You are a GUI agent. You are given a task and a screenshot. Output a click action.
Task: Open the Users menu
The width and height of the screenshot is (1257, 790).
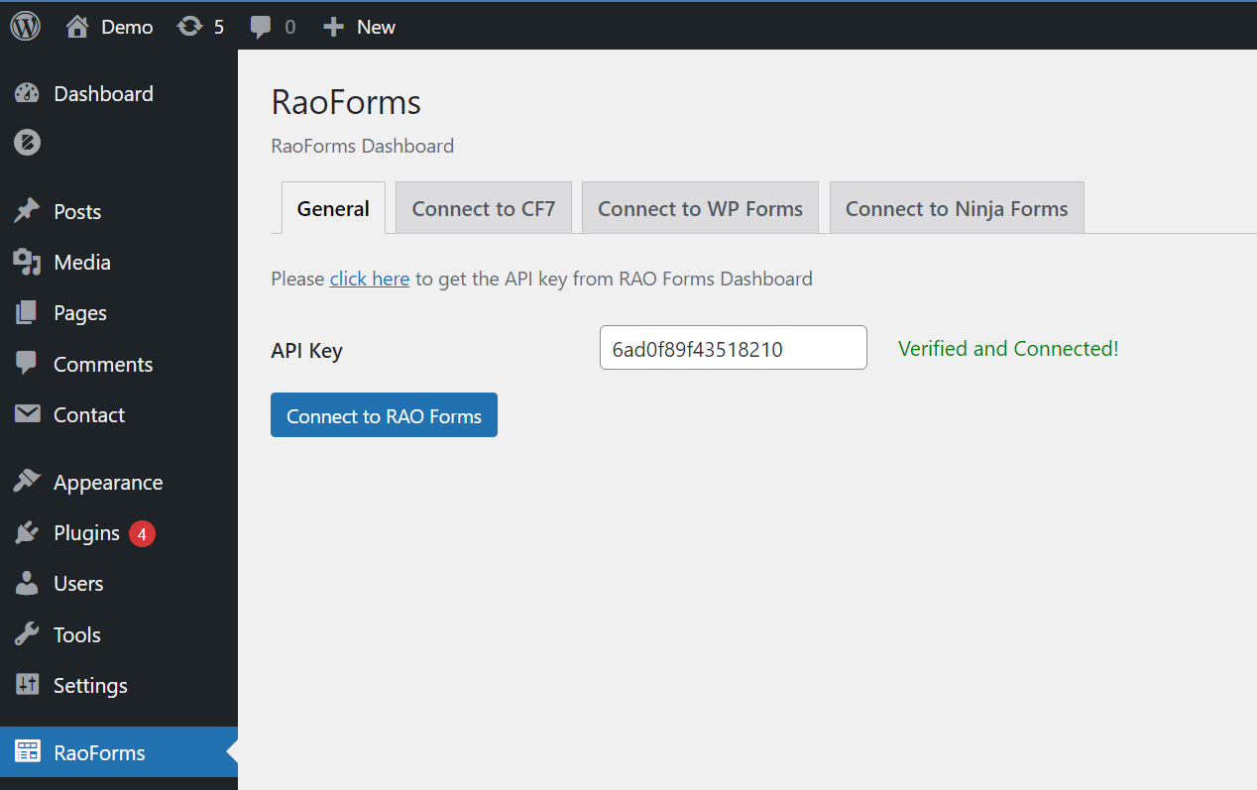[78, 584]
